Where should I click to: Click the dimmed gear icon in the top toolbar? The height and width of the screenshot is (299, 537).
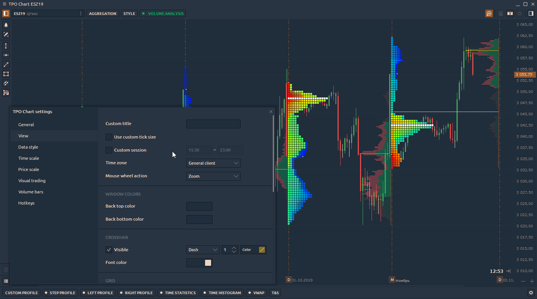[x=519, y=13]
